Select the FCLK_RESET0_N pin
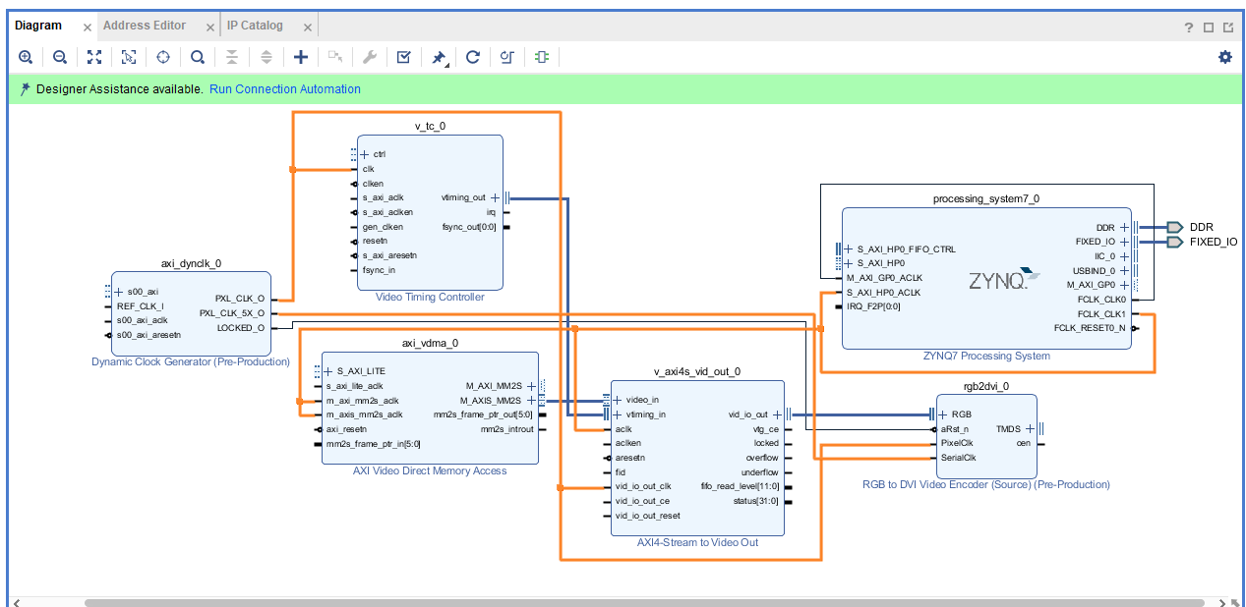The width and height of the screenshot is (1246, 607). coord(1090,328)
